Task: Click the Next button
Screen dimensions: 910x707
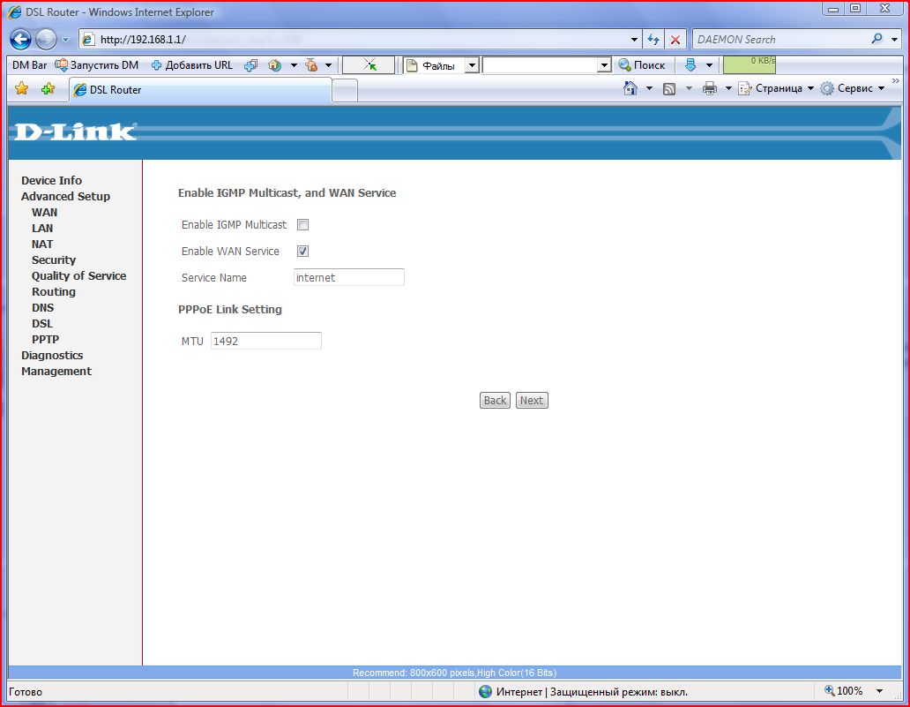Action: [532, 400]
